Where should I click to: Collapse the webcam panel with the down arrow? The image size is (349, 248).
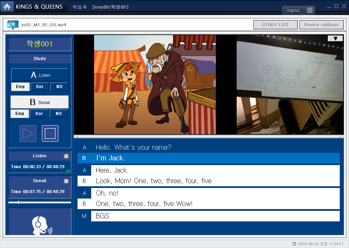[x=335, y=39]
